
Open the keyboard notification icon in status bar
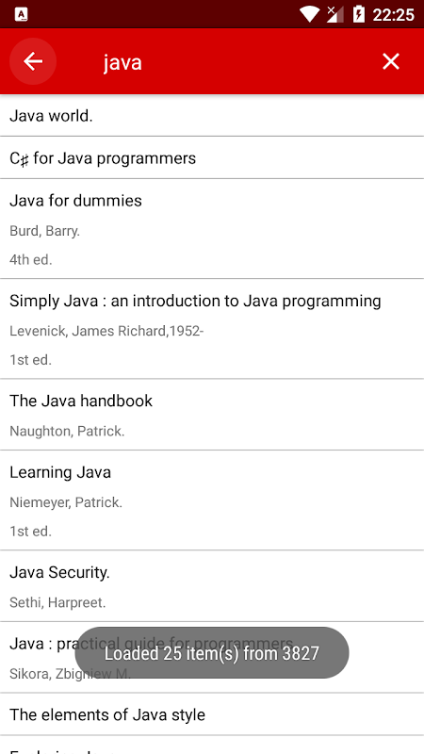click(x=21, y=14)
